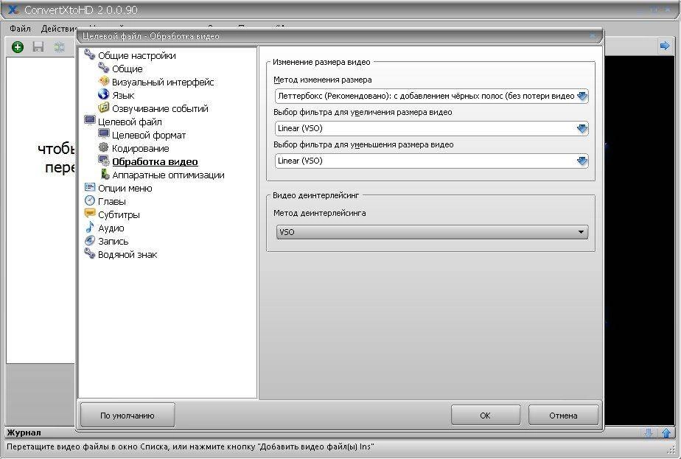Click the wrench icon beside Общие настройки
The image size is (681, 459).
89,55
